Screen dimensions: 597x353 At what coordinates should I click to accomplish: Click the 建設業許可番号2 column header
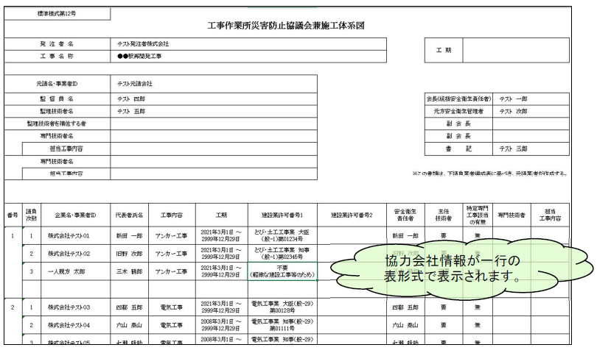(x=352, y=215)
